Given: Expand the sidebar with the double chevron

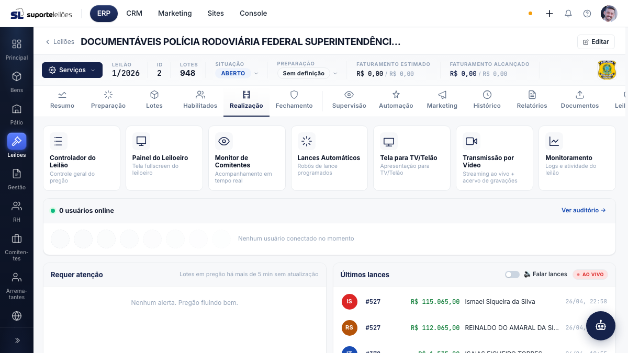Looking at the screenshot, I should point(17,340).
